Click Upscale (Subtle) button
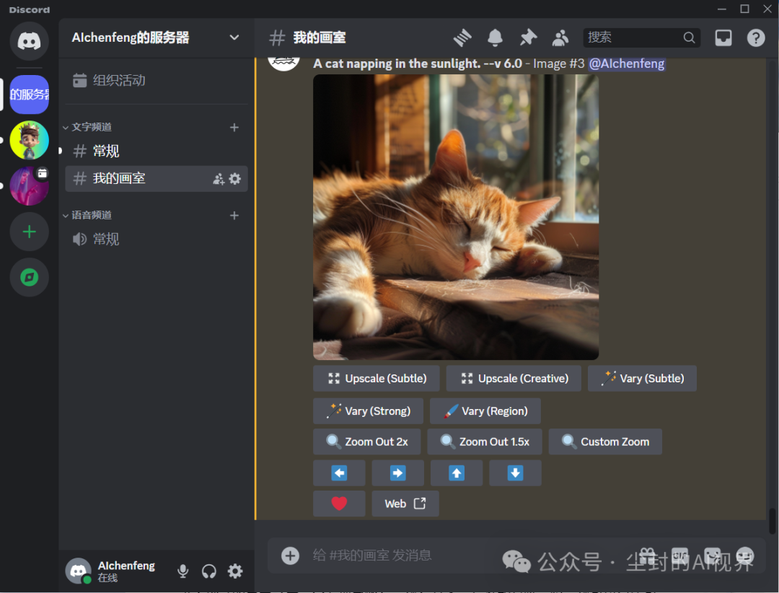 (x=377, y=378)
